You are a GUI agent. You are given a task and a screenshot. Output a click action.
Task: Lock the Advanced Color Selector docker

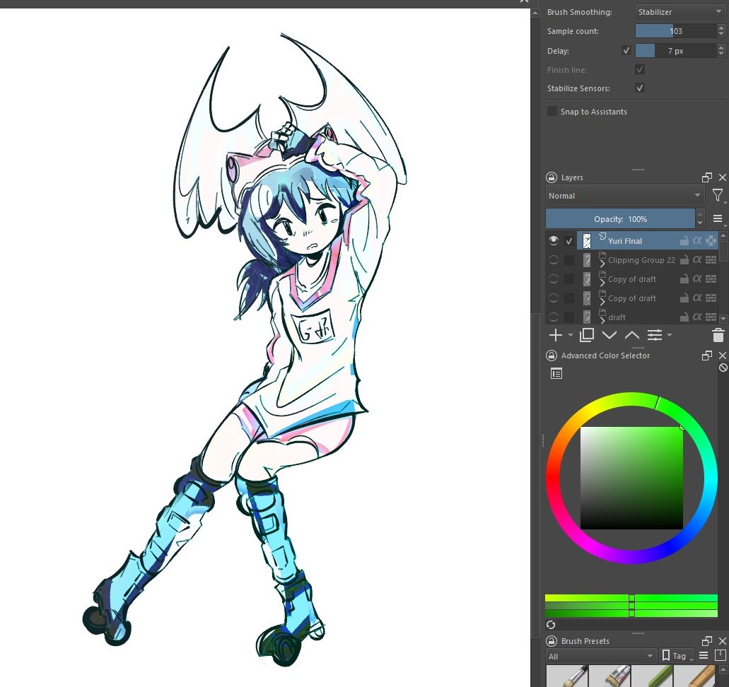pyautogui.click(x=551, y=356)
